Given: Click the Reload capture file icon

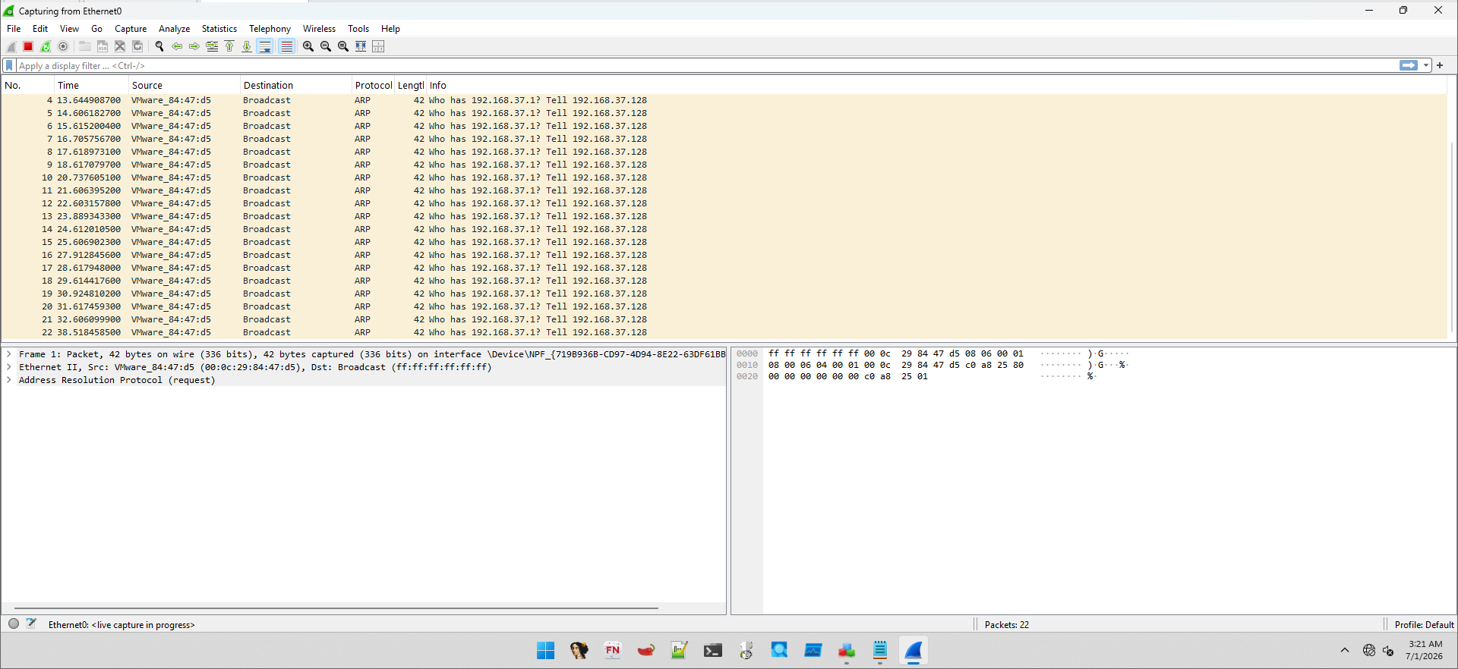Looking at the screenshot, I should click(x=137, y=46).
